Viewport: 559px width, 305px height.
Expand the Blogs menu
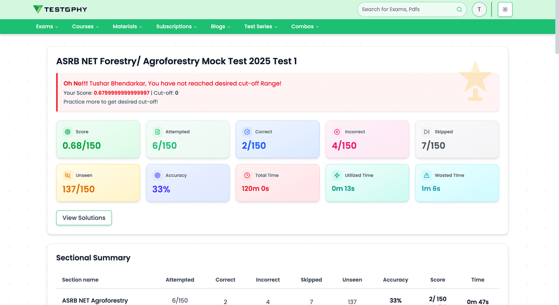(x=220, y=27)
